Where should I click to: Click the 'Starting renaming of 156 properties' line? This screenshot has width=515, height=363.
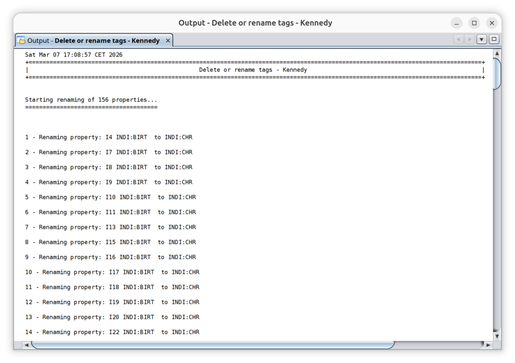click(x=91, y=100)
